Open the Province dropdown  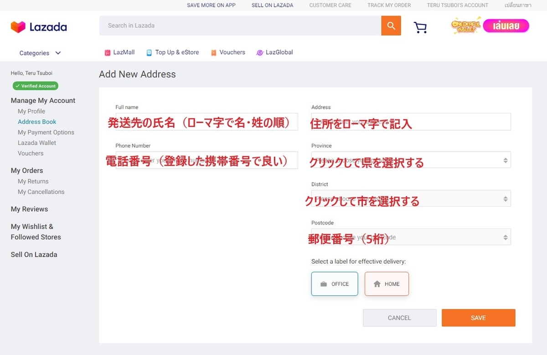click(x=411, y=160)
